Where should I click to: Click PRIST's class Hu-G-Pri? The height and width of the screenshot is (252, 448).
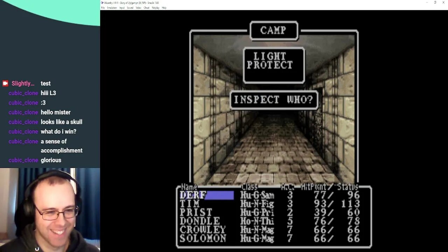pos(257,212)
